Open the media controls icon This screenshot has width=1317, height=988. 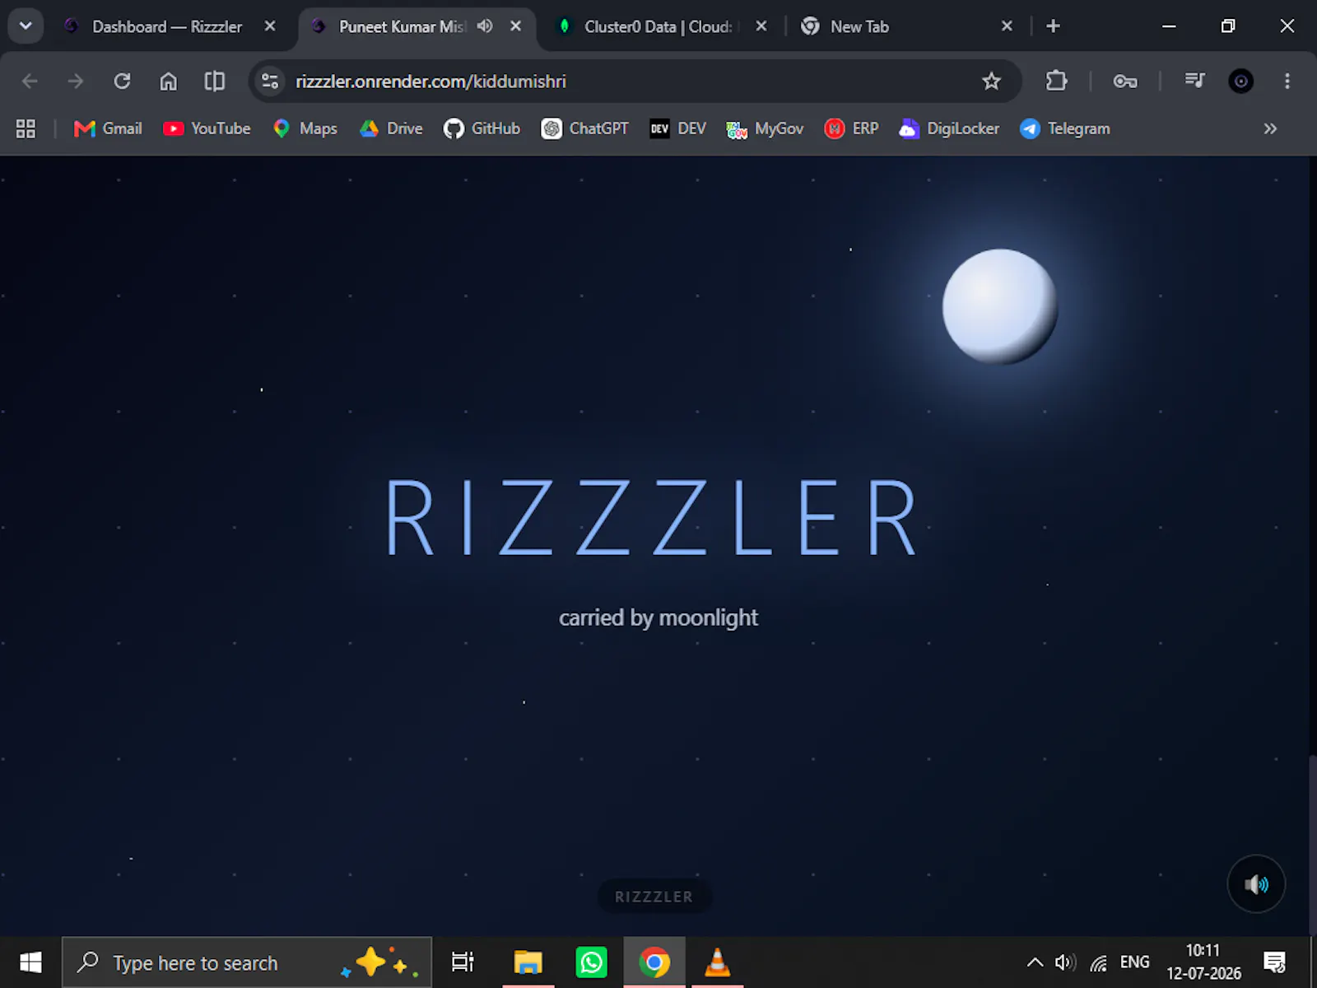1194,81
